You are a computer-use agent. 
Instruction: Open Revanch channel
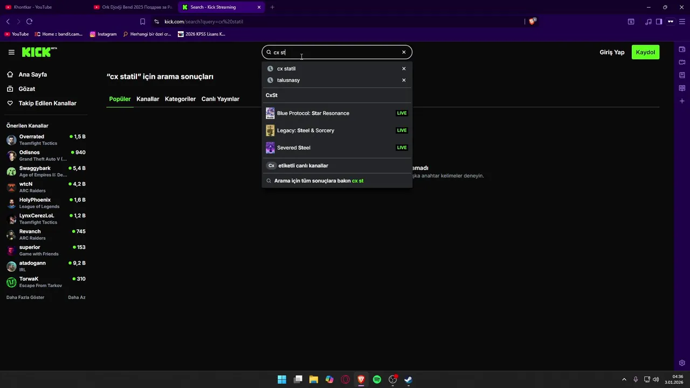point(46,234)
